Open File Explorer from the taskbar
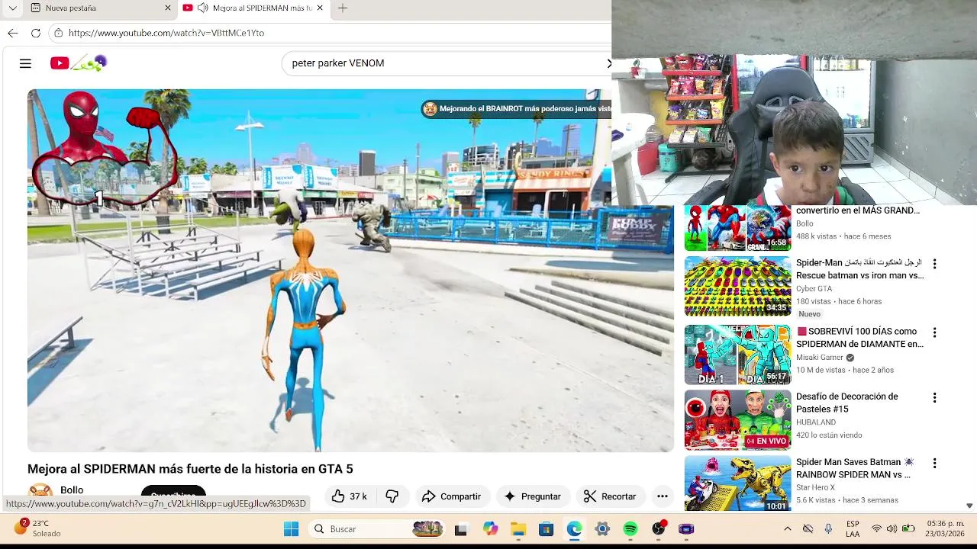 pyautogui.click(x=518, y=529)
